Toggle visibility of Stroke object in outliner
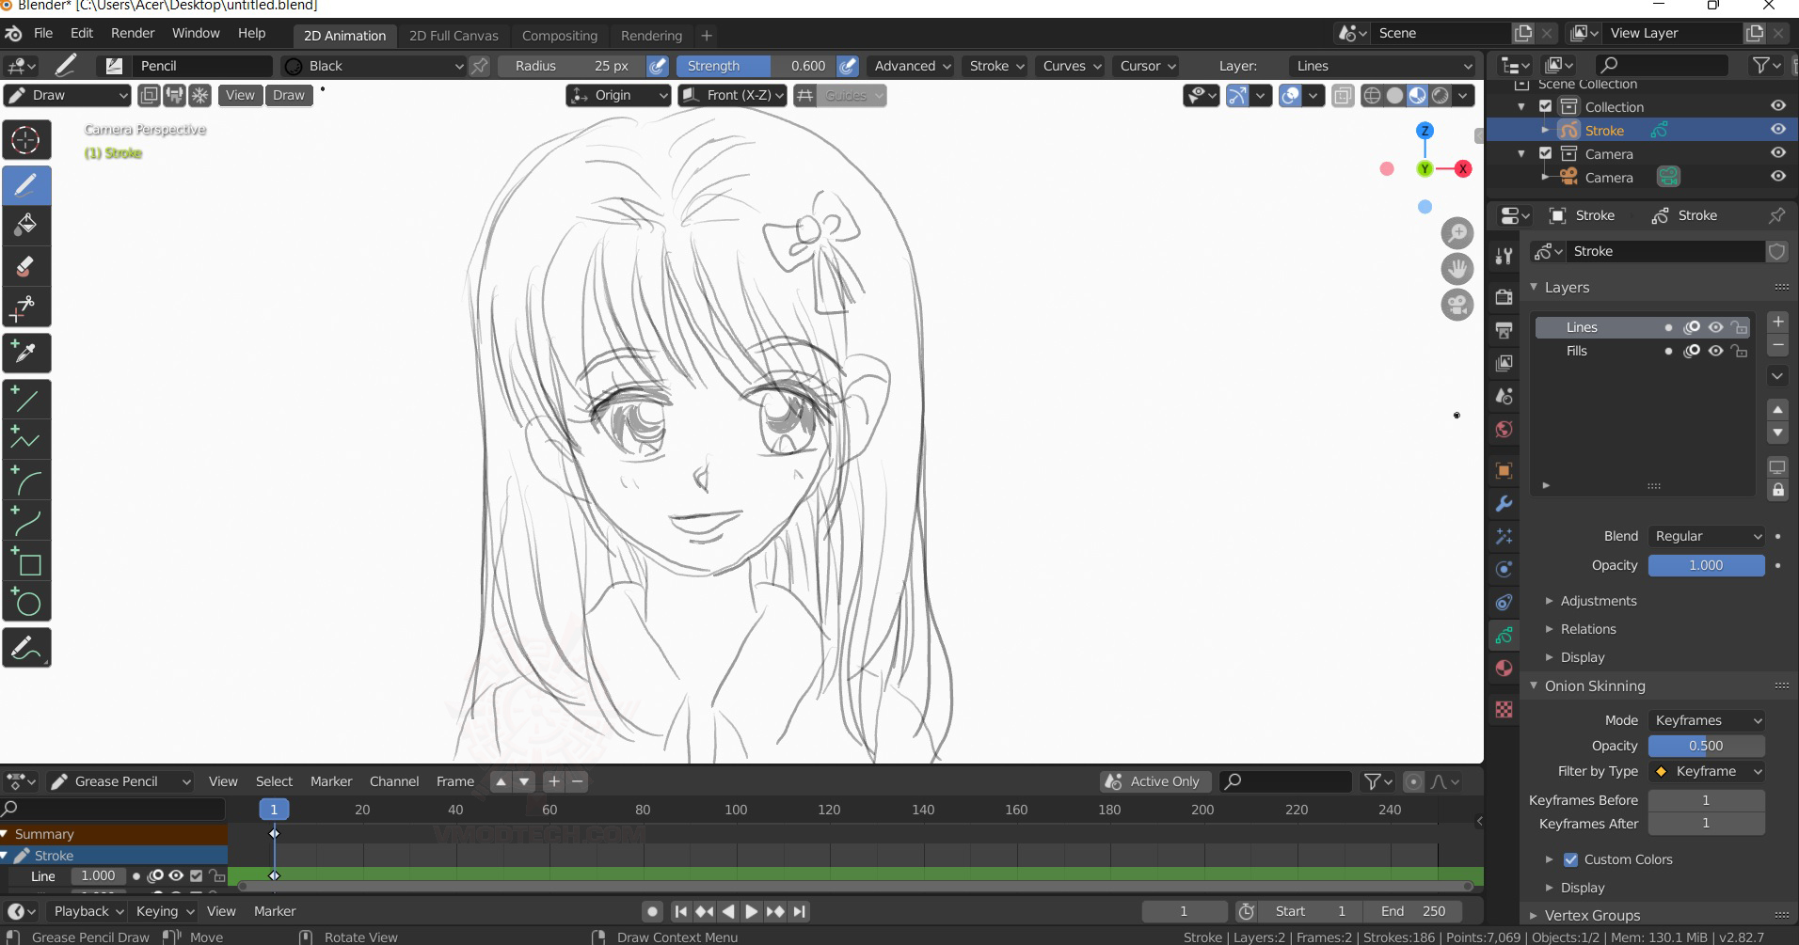1799x945 pixels. pyautogui.click(x=1777, y=130)
